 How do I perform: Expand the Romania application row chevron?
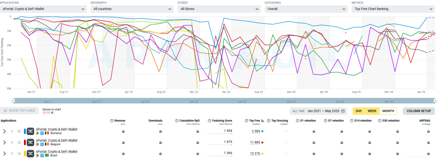[x=4, y=131]
